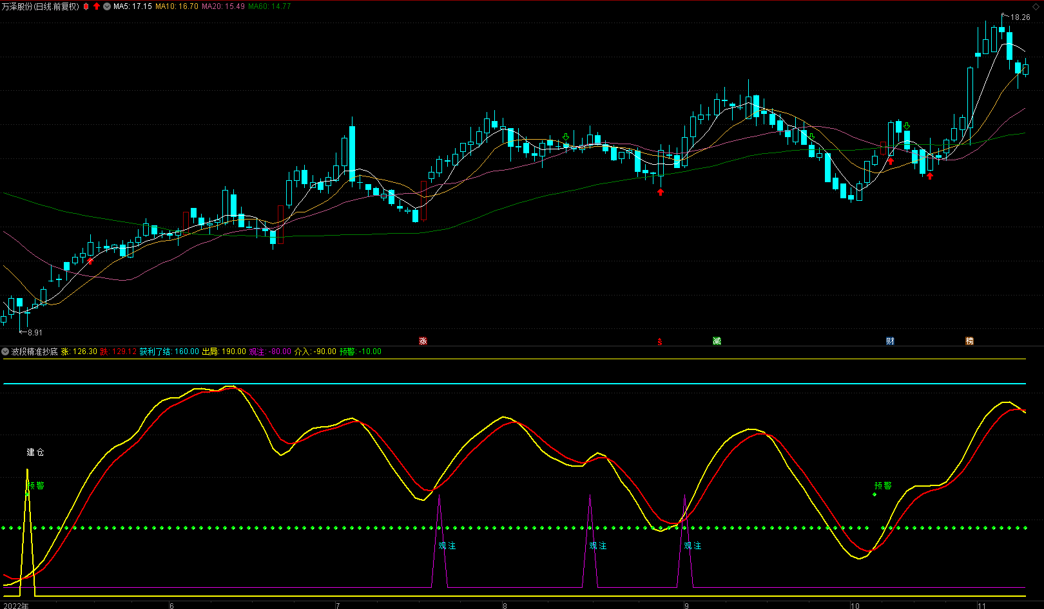Click the green sell arrow above mid-August candles
Image resolution: width=1044 pixels, height=609 pixels.
566,137
